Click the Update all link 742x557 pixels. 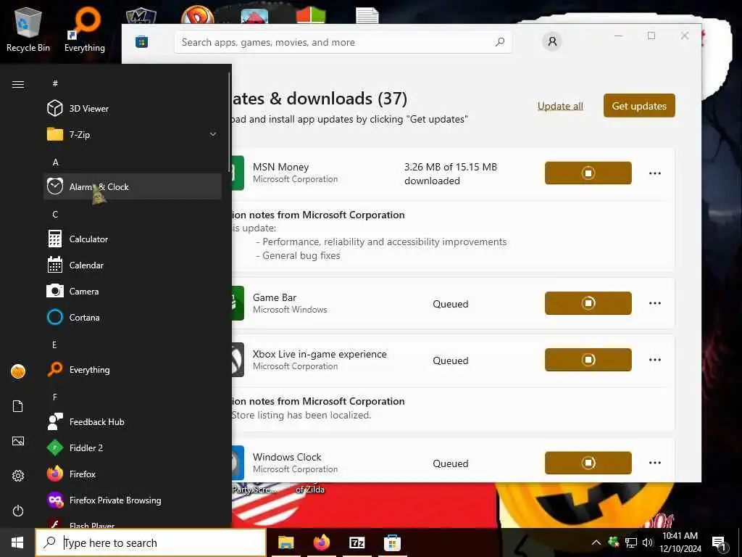[x=560, y=106]
